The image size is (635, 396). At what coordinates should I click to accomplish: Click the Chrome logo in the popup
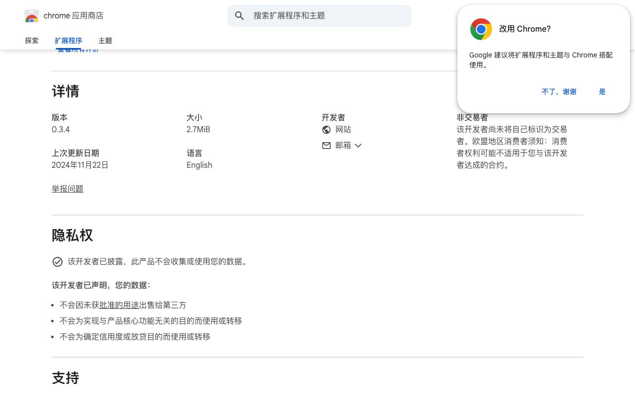pyautogui.click(x=481, y=29)
